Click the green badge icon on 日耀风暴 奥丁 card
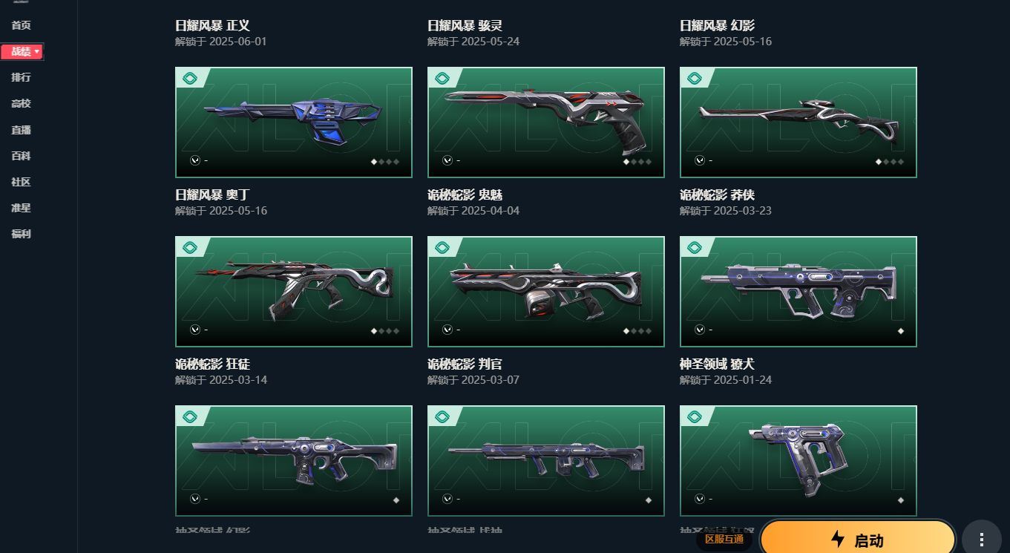The image size is (1010, 553). [x=190, y=248]
